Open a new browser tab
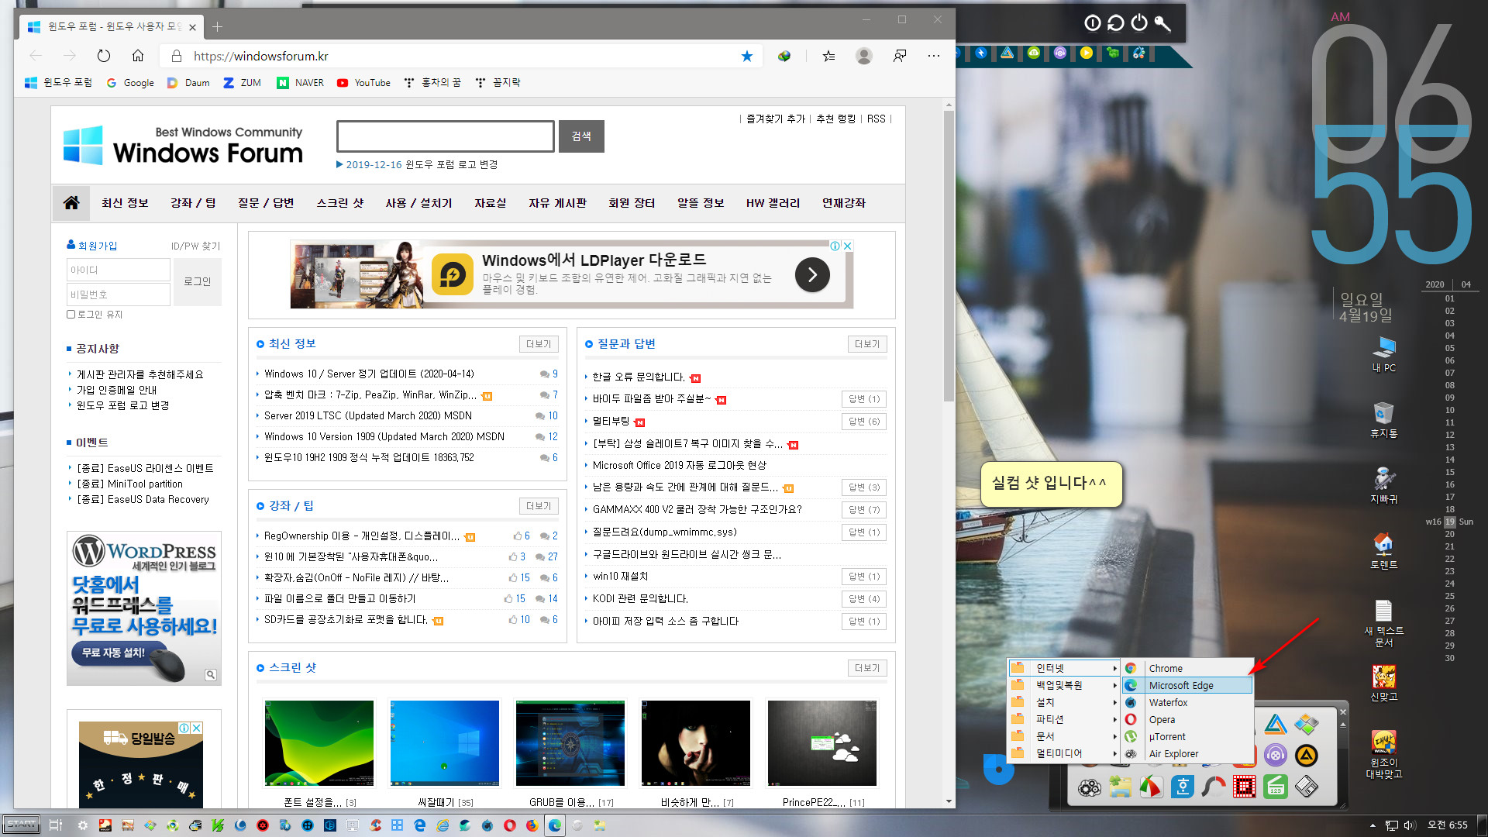 coord(218,27)
